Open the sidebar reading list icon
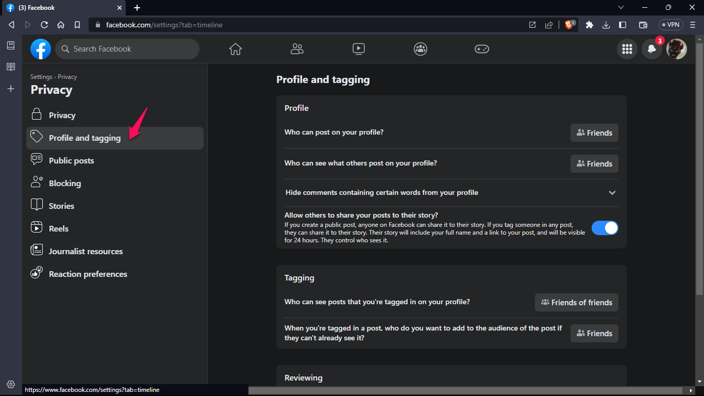 [11, 67]
